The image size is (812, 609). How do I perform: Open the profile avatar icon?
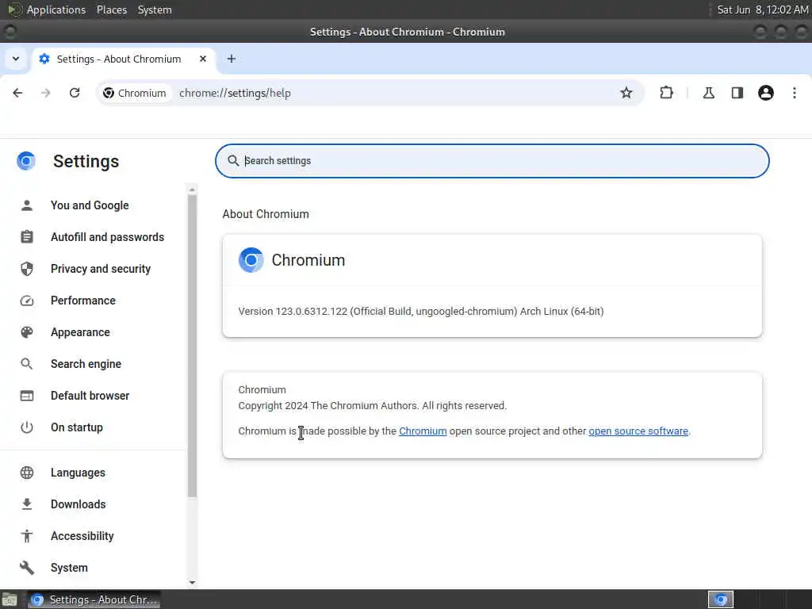pos(765,93)
